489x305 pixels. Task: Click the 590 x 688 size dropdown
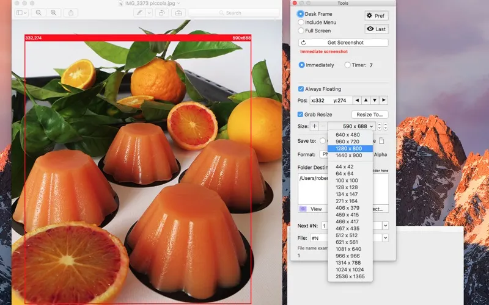point(352,126)
